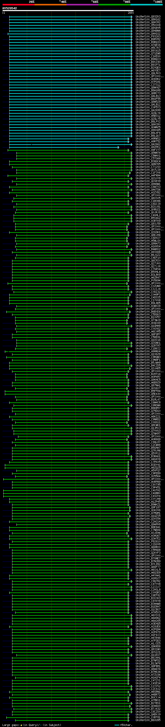Select hit label UniRef100_Q93J59

tap(148, 224)
